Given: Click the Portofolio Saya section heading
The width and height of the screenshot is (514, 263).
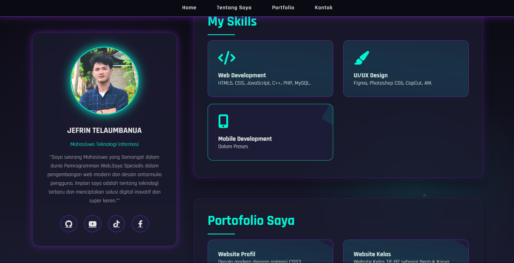Looking at the screenshot, I should [251, 221].
